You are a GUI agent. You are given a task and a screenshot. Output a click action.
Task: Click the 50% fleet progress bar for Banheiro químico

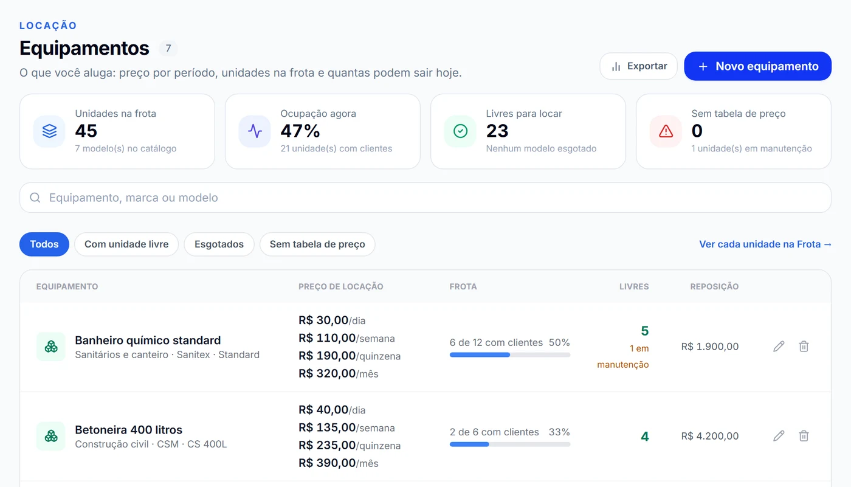510,355
